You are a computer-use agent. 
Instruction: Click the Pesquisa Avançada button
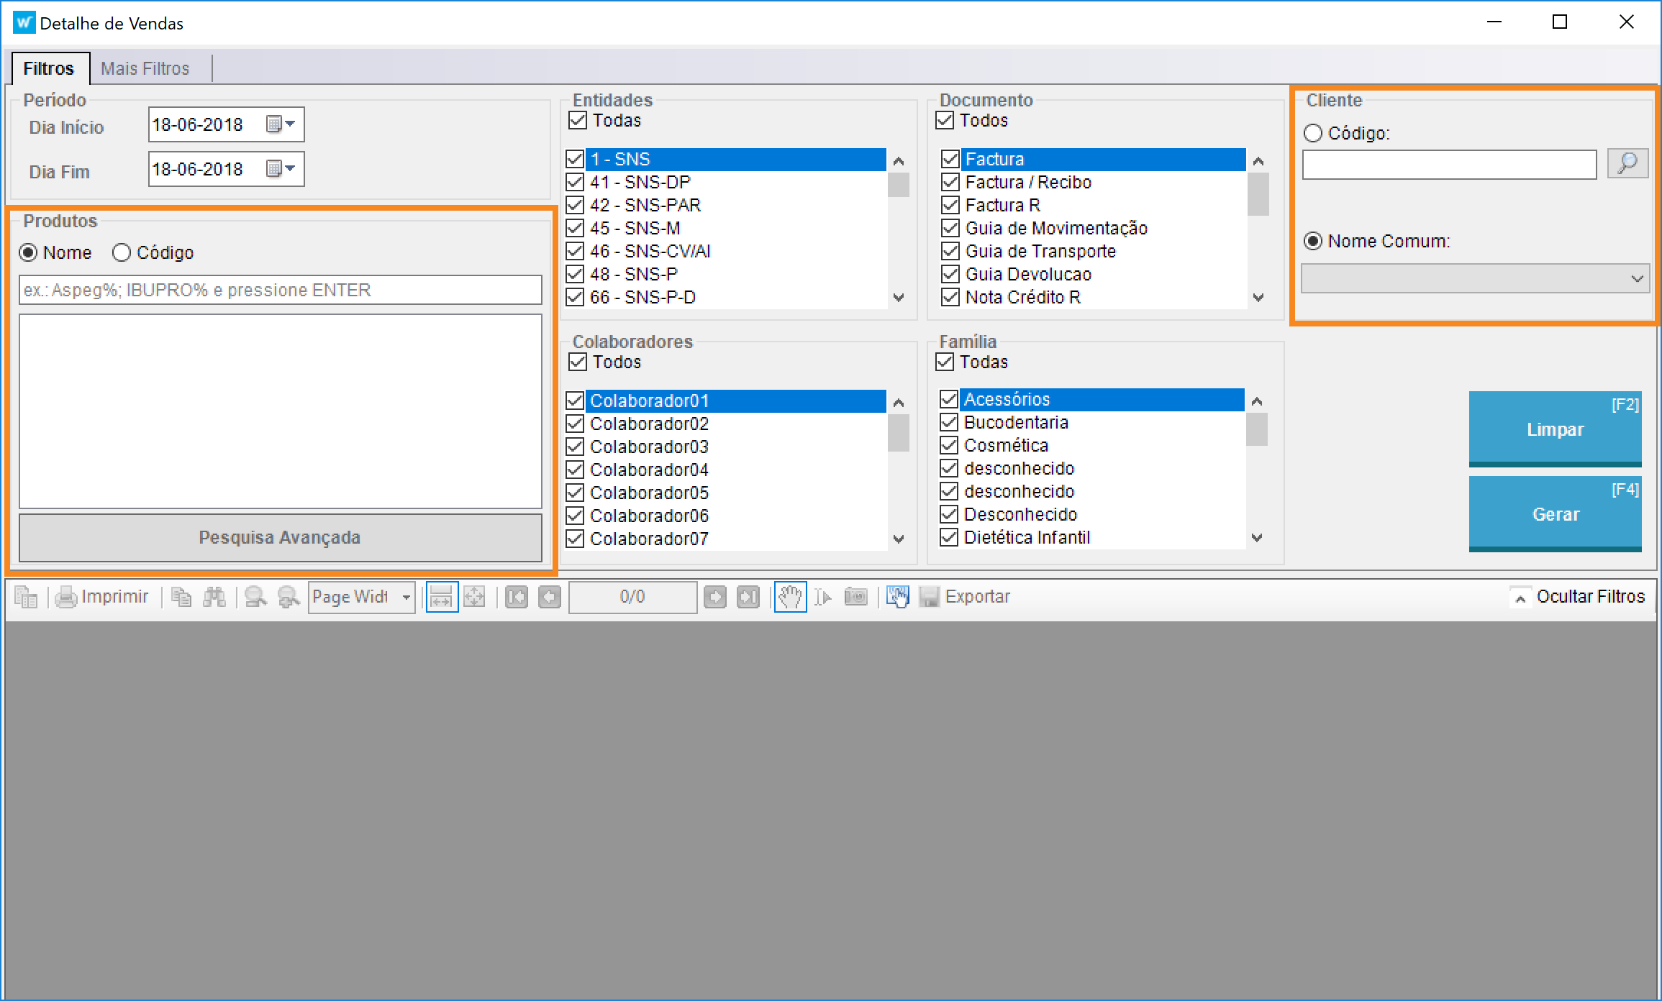281,537
